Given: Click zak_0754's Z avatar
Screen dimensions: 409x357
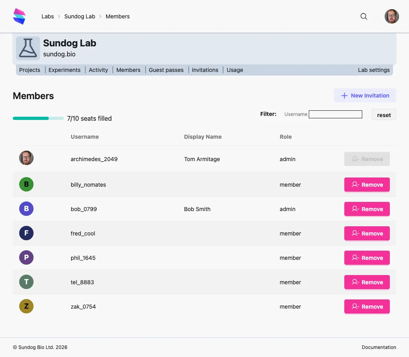Looking at the screenshot, I should [x=26, y=306].
